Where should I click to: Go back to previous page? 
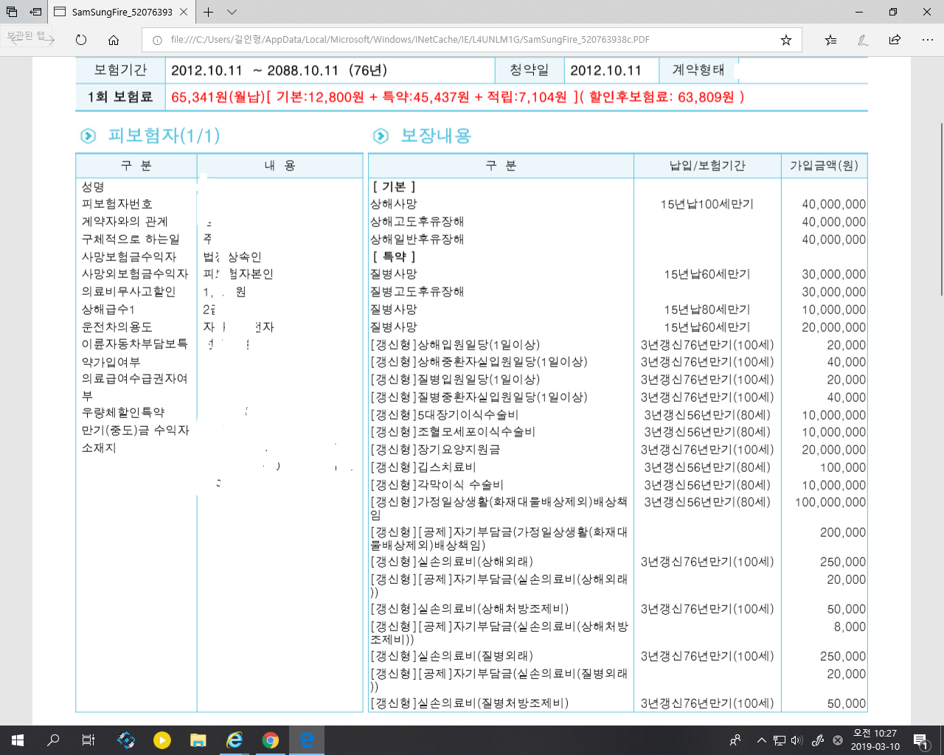[16, 40]
